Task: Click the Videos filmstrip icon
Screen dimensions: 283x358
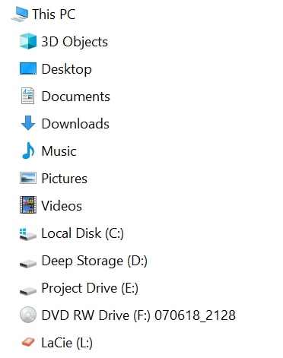Action: 28,205
